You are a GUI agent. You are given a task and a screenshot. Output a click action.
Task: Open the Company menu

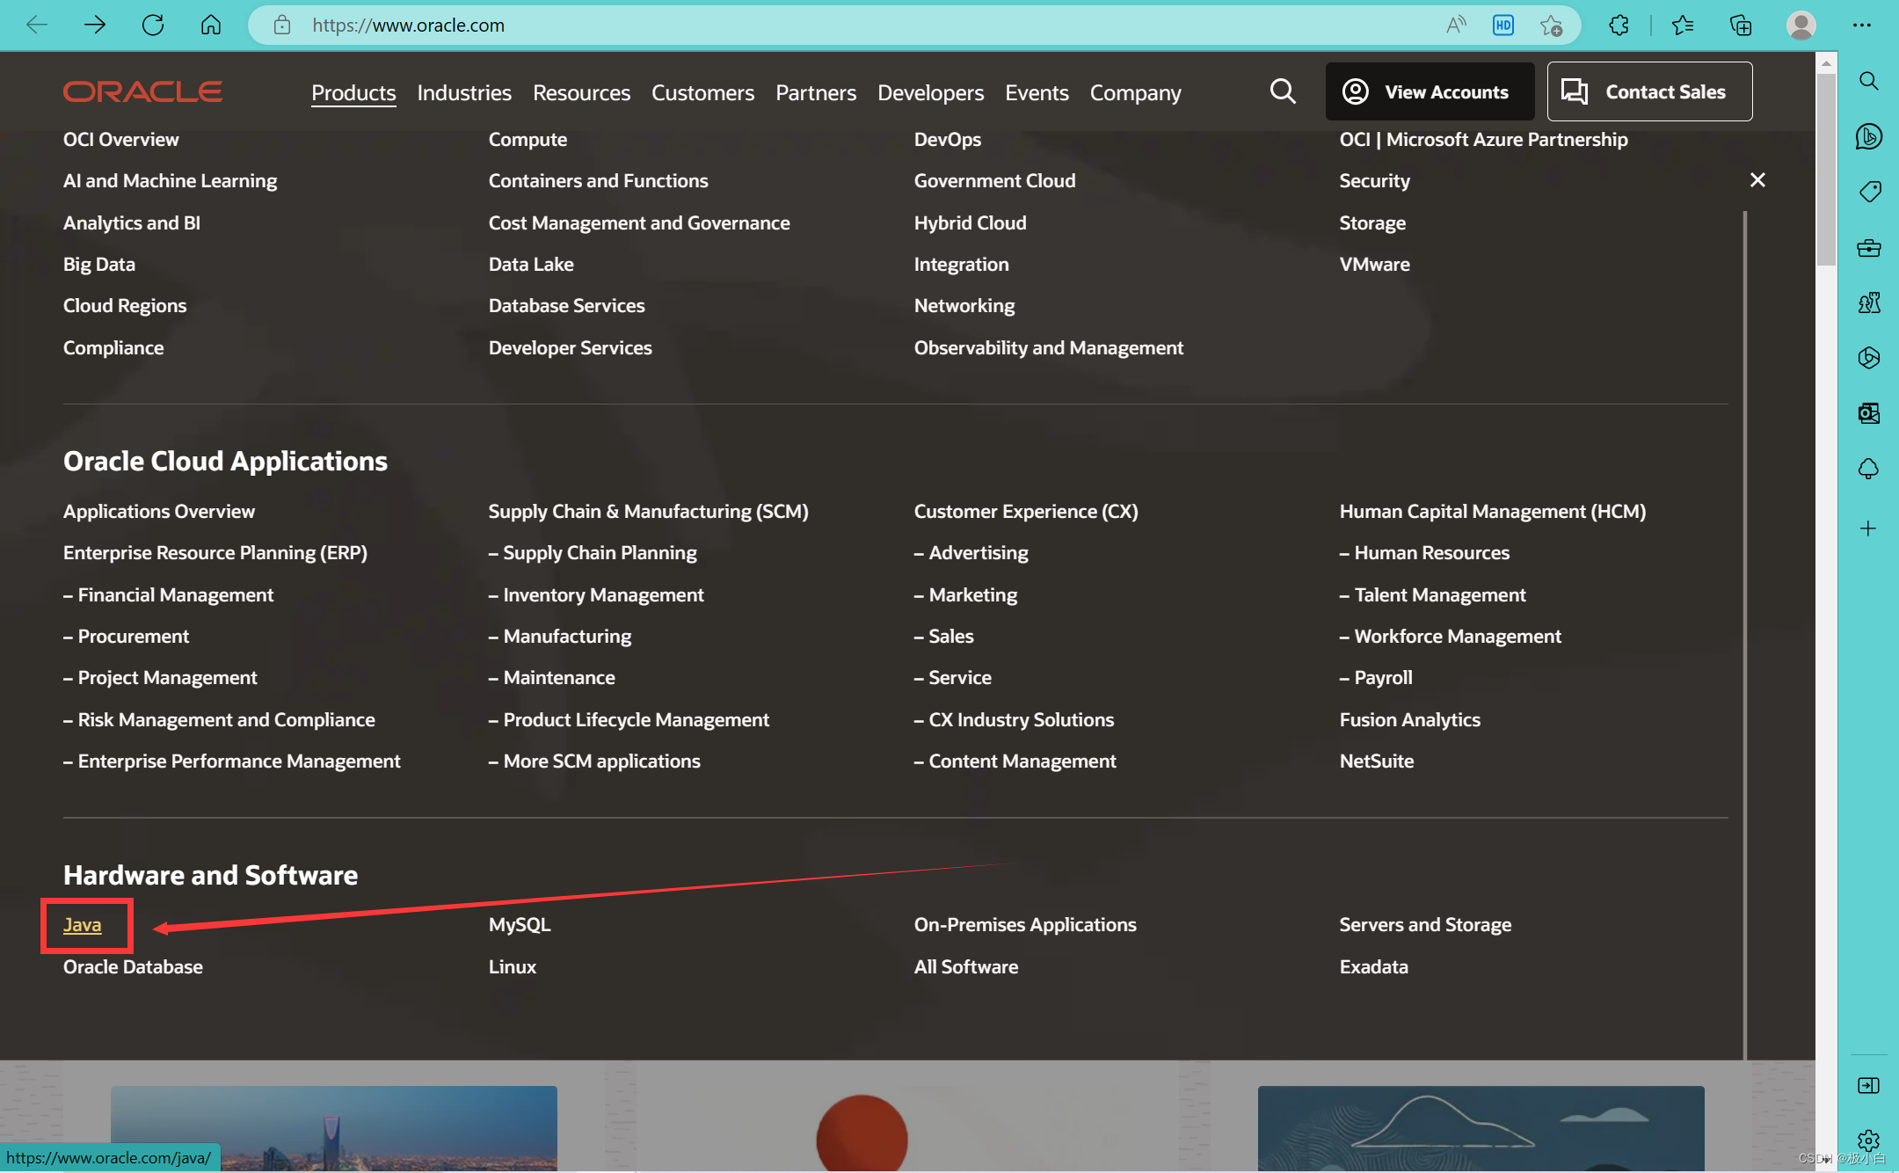(x=1136, y=92)
